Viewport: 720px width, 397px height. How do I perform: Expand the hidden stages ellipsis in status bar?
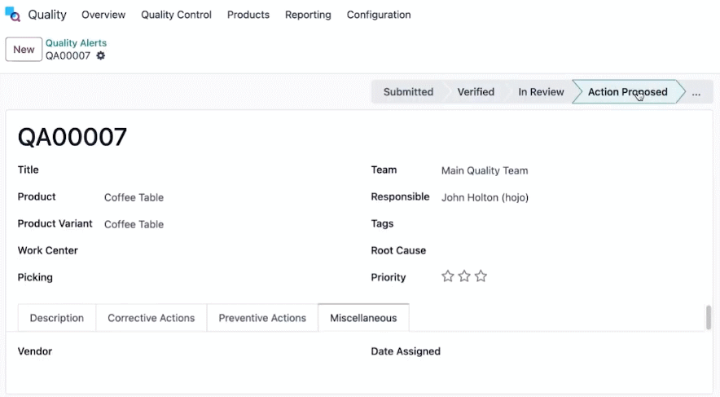696,92
